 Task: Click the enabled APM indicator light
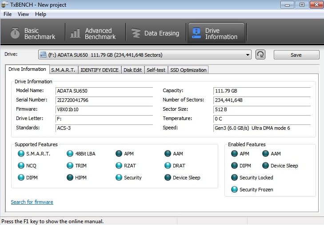(234, 154)
